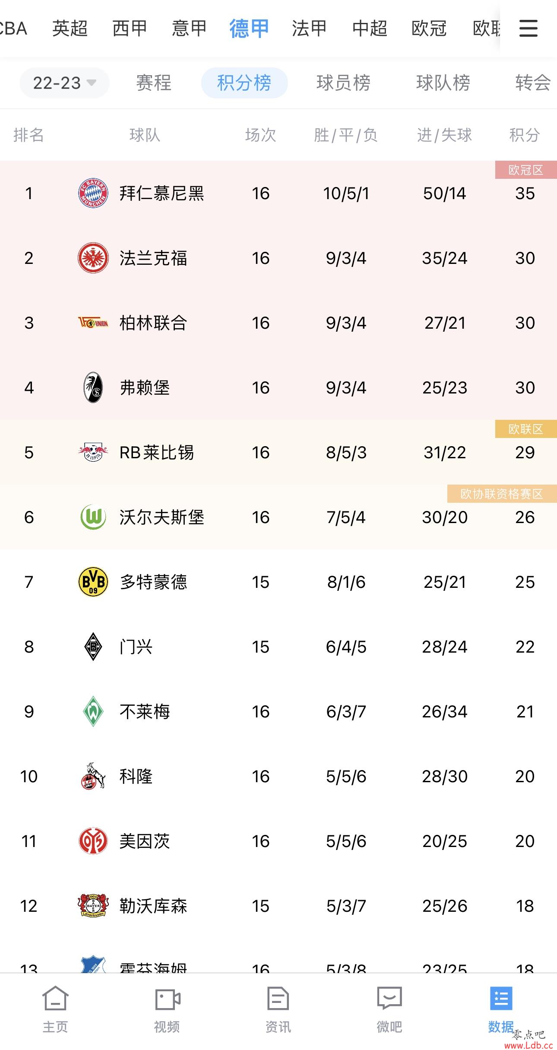Open the 球队榜 team rankings tab
Screen dimensions: 557x1050
coord(443,82)
